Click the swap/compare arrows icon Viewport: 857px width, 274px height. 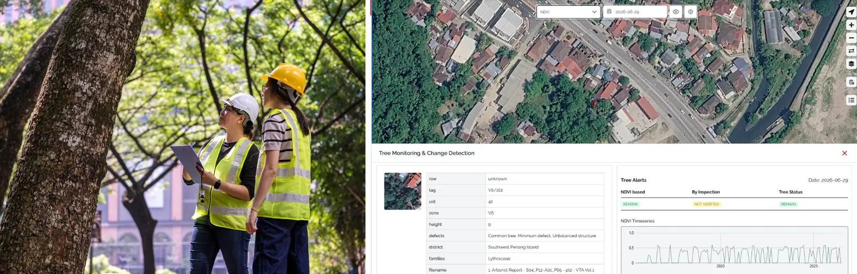click(851, 51)
